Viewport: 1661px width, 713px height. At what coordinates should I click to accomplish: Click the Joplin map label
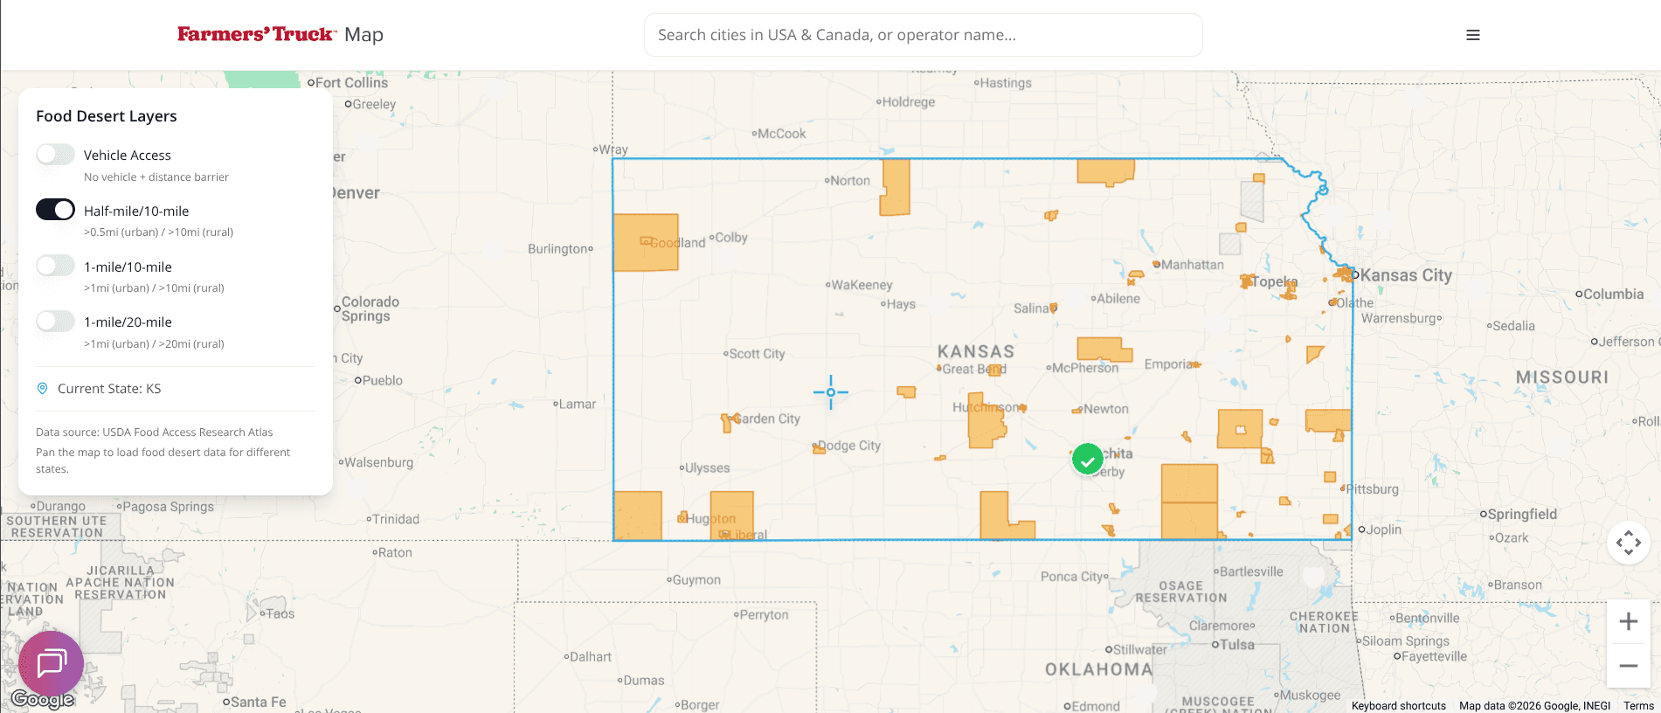(1384, 530)
